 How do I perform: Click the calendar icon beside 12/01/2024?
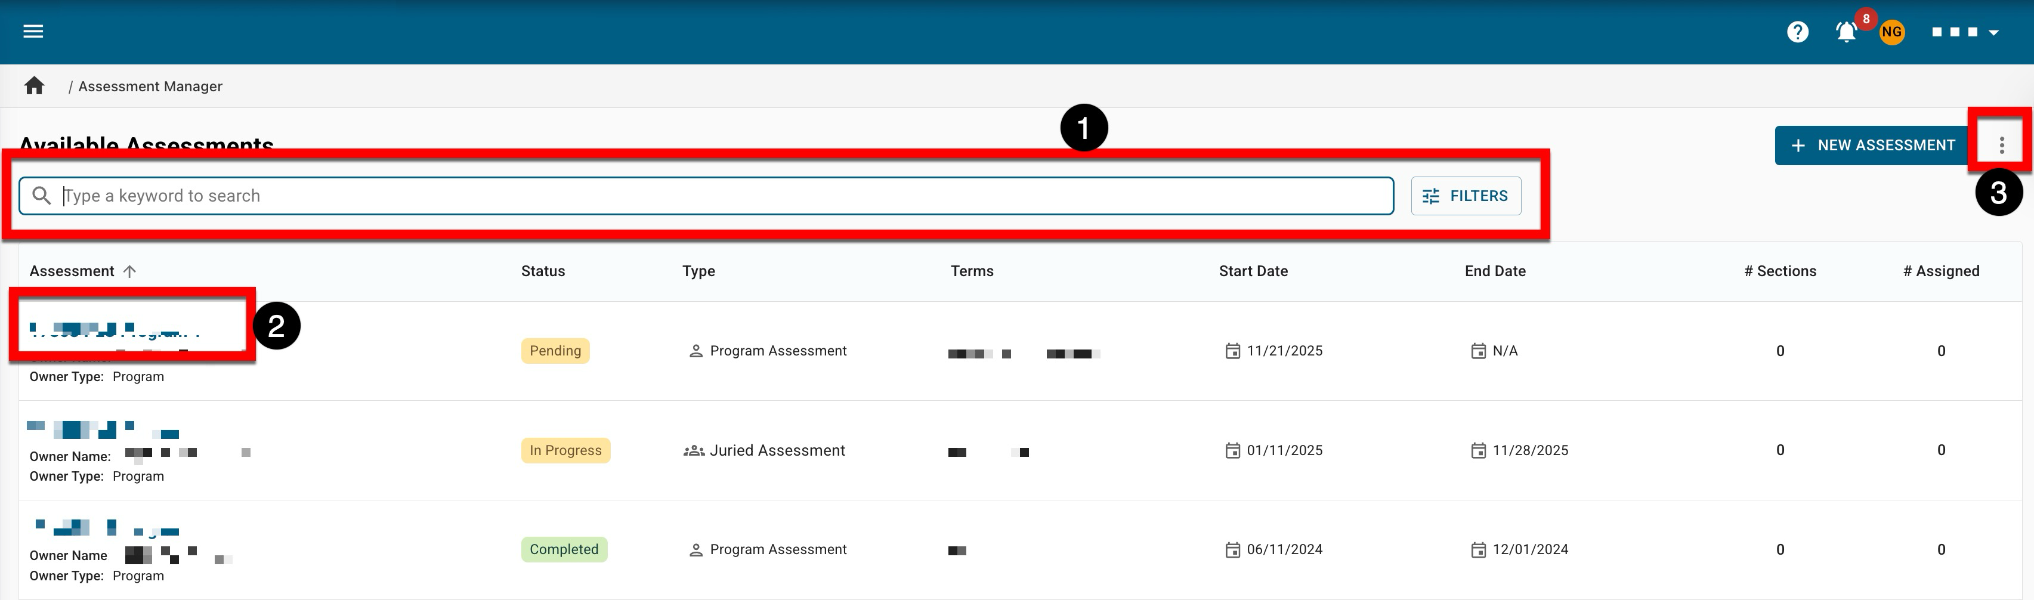(x=1477, y=550)
